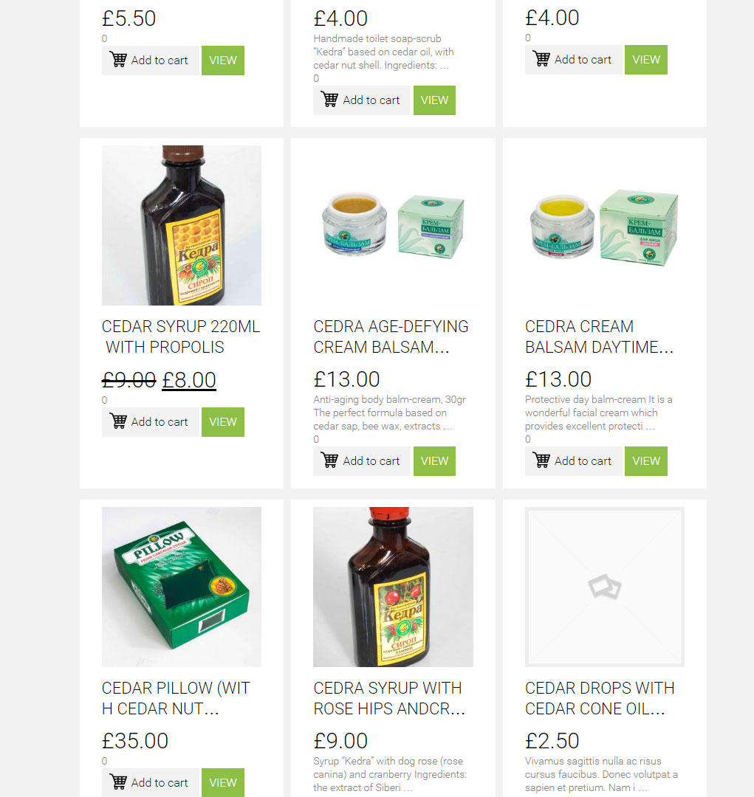Viewport: 754px width, 797px height.
Task: Click cart icon under Cedar Pillow product
Action: tap(119, 782)
